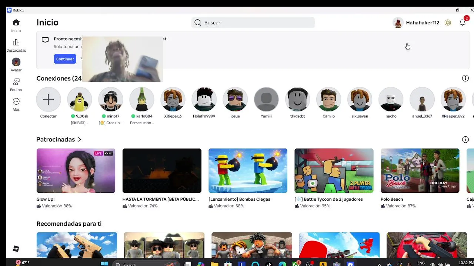
Task: Click mirlot7's Crea un... status text
Action: pyautogui.click(x=111, y=123)
